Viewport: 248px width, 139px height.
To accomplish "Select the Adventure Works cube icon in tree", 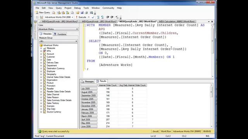I will [41, 45].
